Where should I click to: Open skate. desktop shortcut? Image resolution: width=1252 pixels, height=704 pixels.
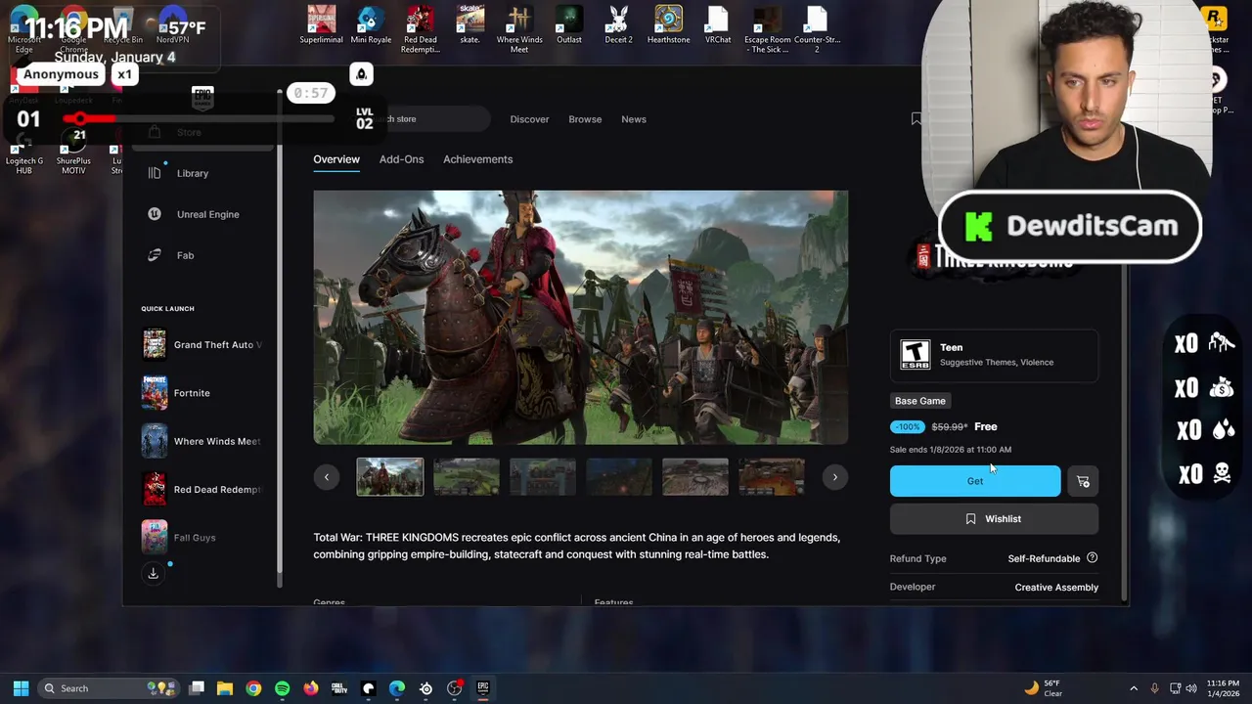tap(469, 25)
